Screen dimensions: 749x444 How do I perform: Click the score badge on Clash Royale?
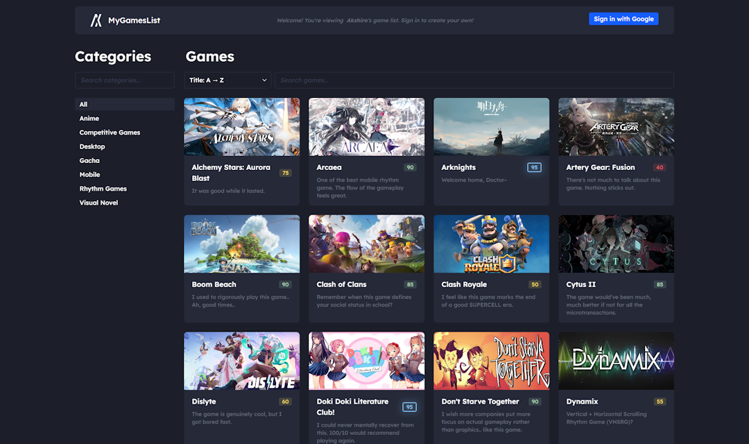point(535,284)
